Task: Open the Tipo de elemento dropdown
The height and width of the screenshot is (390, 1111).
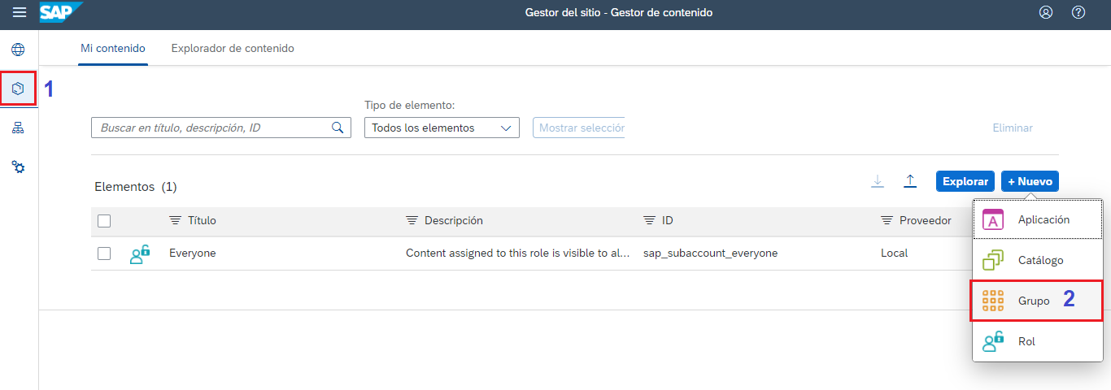Action: (441, 128)
